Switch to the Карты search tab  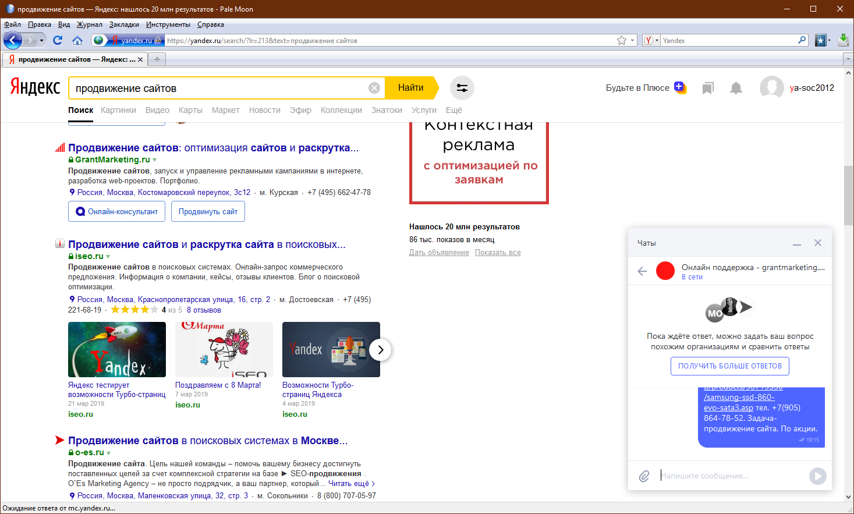(190, 110)
